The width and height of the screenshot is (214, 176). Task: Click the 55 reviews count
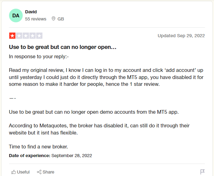[x=36, y=19]
